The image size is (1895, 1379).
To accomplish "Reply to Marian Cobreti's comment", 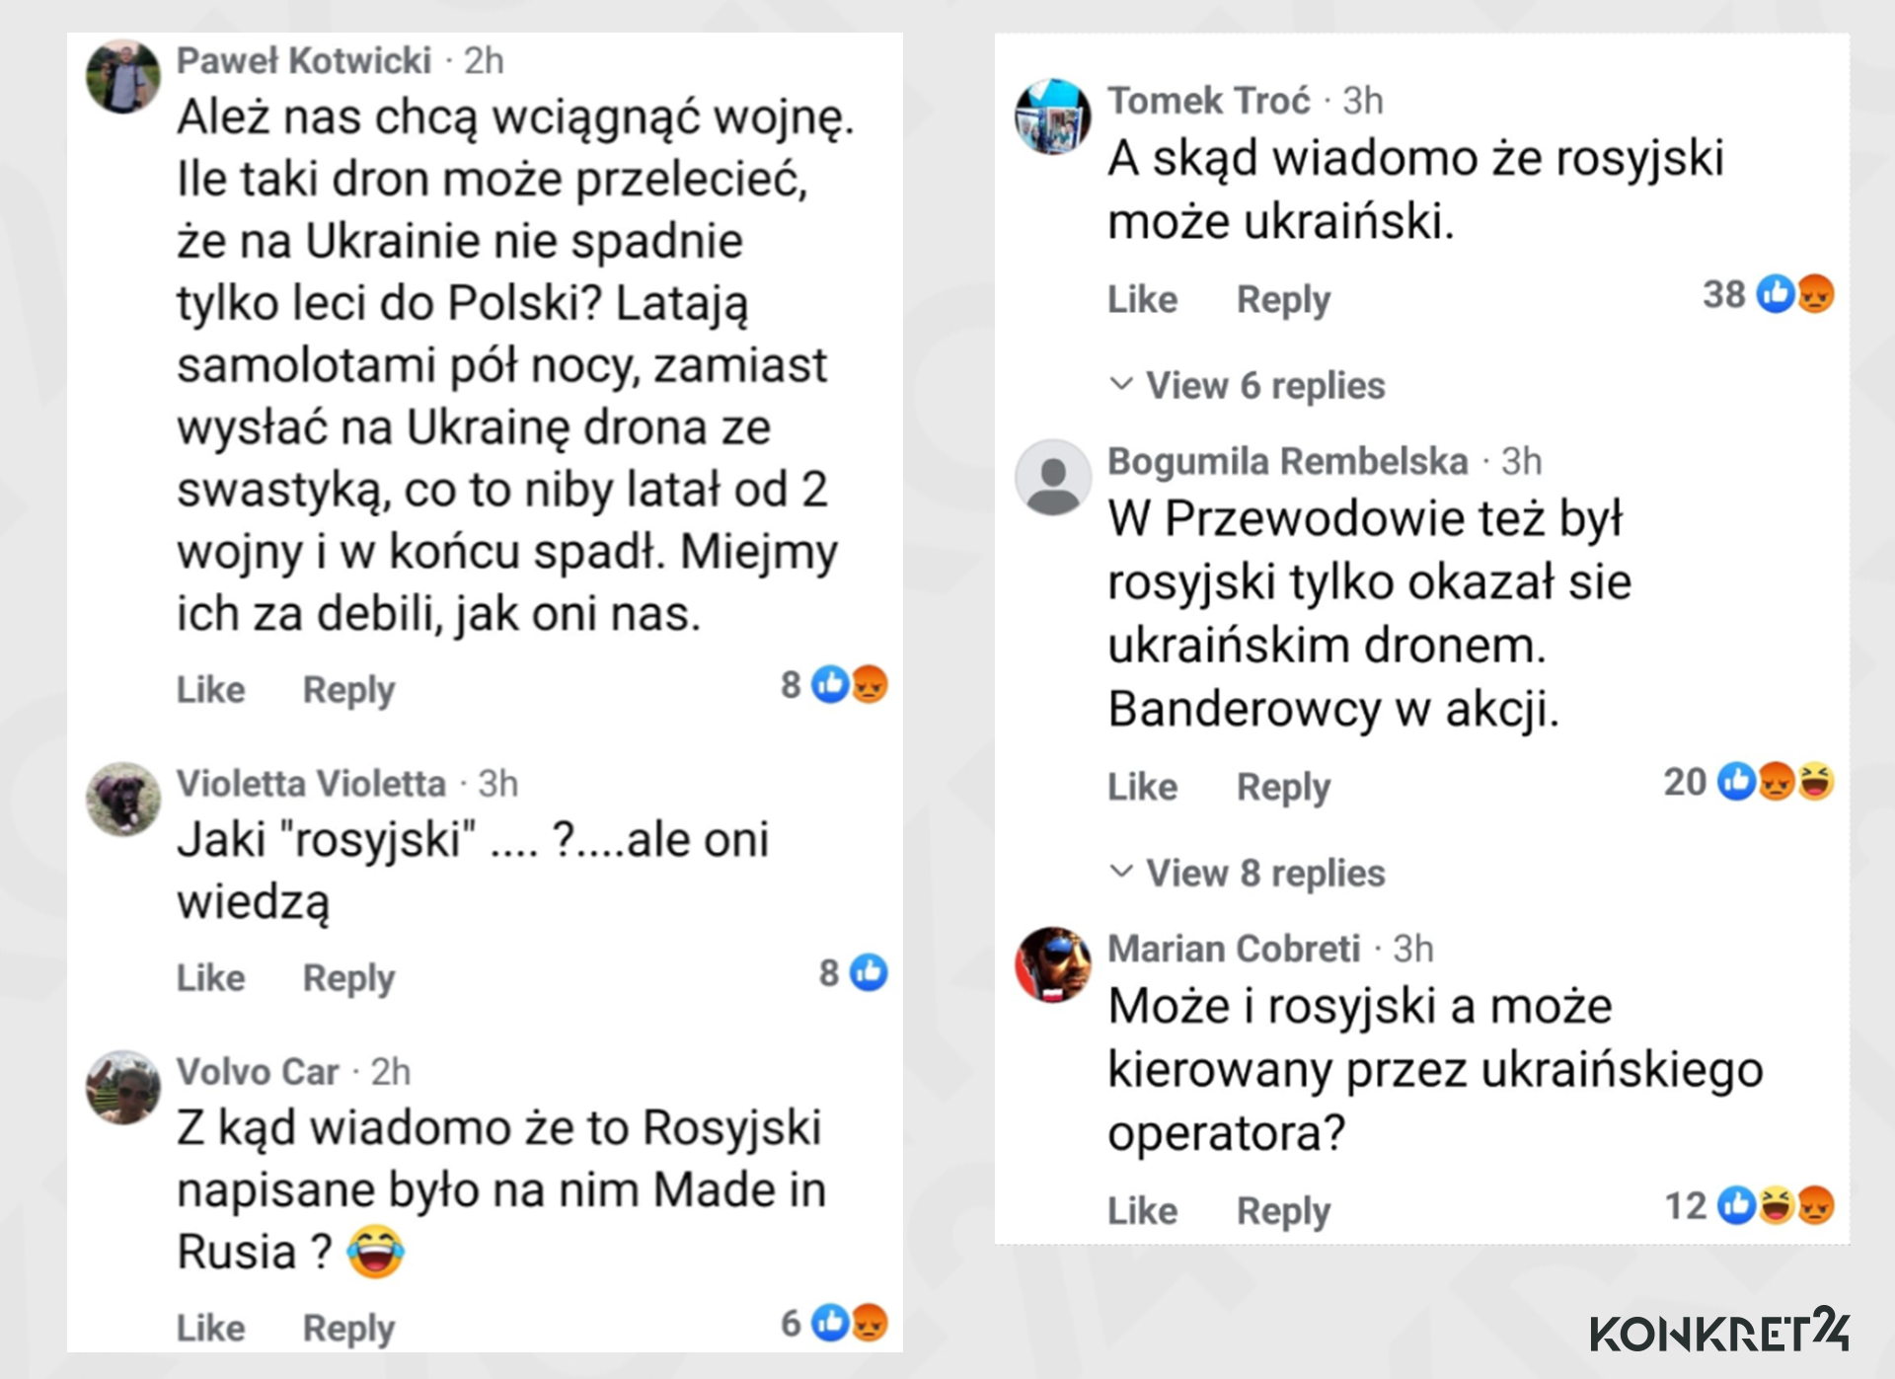I will coord(1283,1210).
